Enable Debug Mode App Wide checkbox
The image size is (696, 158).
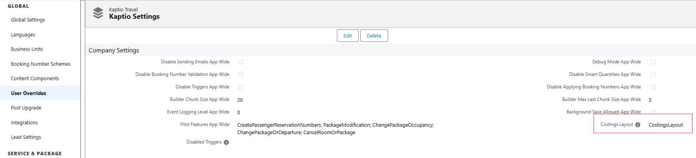point(653,62)
